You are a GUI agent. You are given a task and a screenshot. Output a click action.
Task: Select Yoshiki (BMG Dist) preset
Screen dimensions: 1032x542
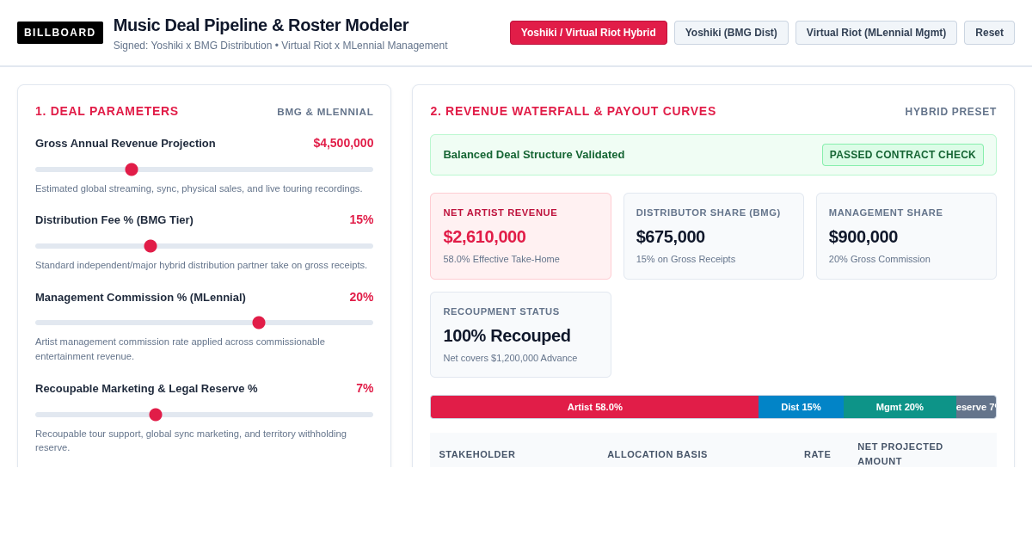[731, 33]
